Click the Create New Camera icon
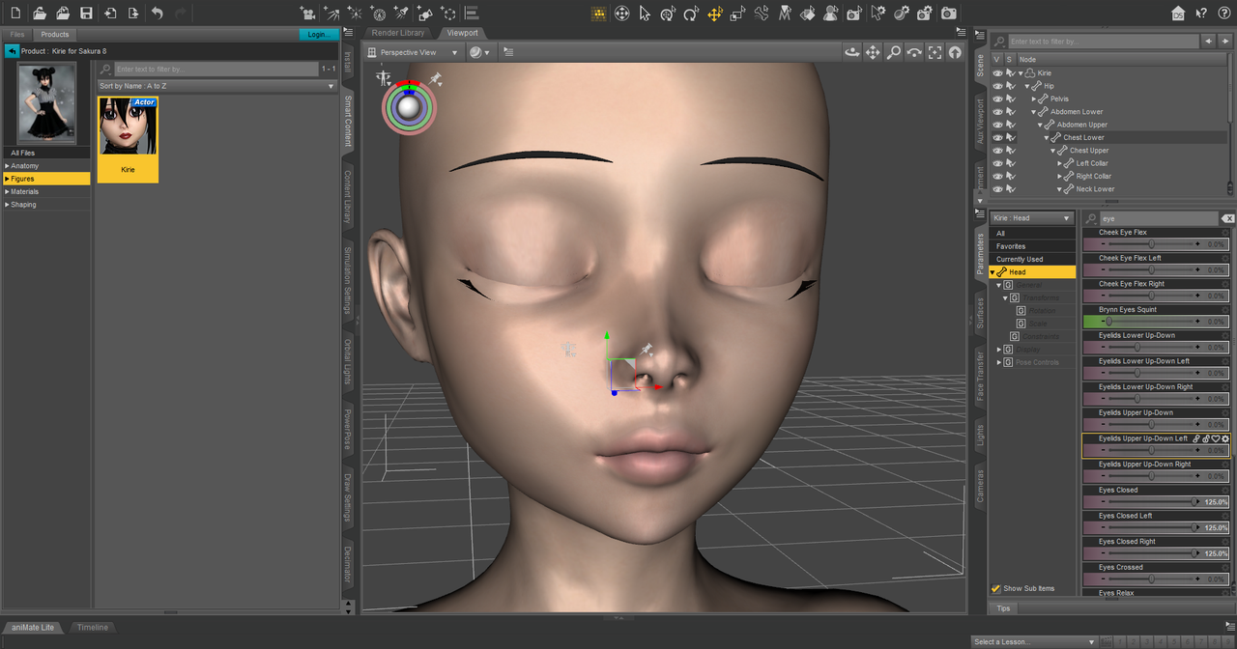The width and height of the screenshot is (1237, 649). tap(308, 14)
